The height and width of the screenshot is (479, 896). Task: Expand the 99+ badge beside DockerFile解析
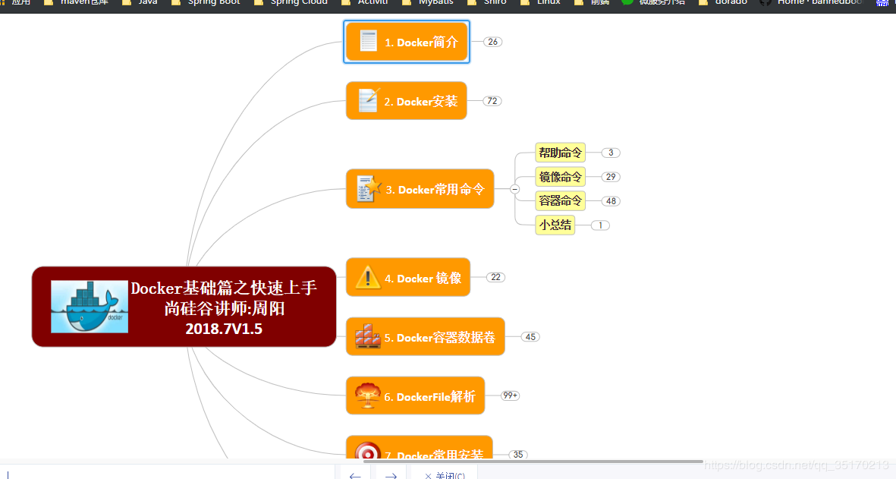coord(509,395)
